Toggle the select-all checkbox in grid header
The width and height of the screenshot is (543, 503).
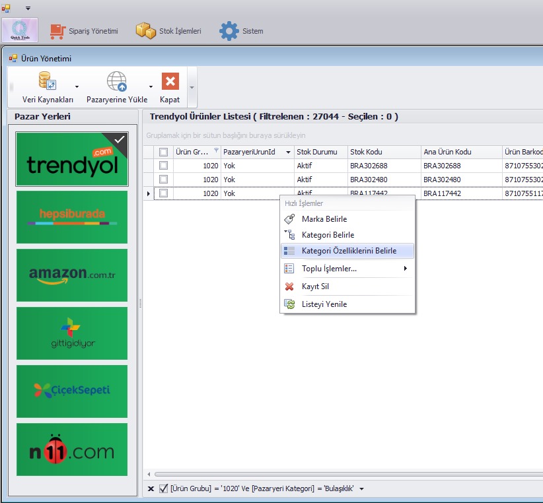click(163, 152)
